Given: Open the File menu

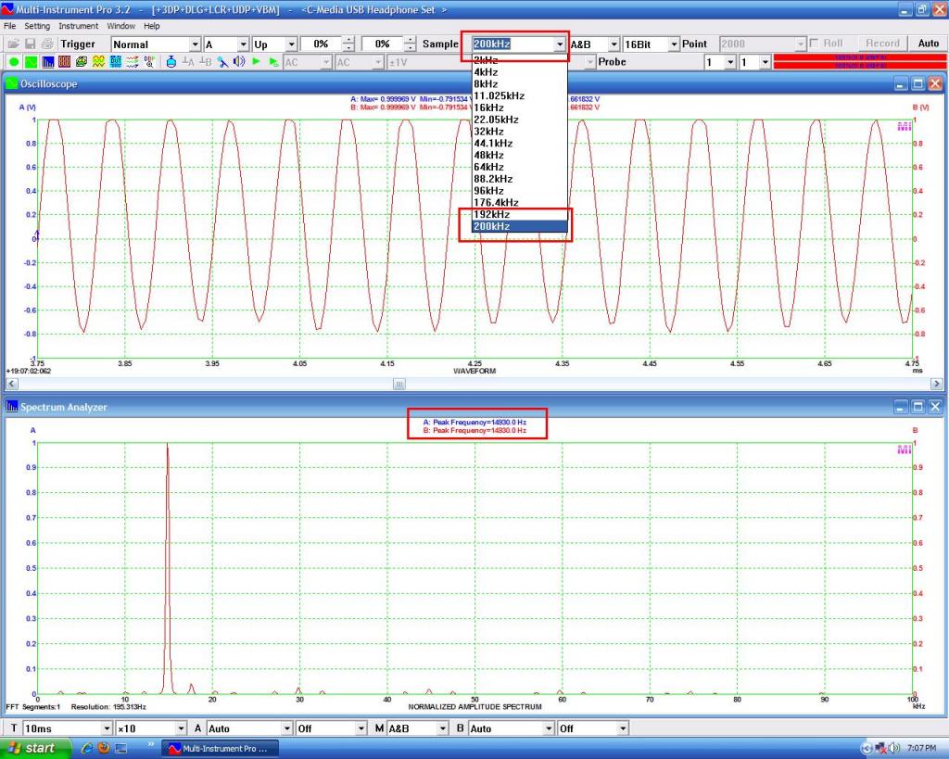Looking at the screenshot, I should click(x=9, y=26).
